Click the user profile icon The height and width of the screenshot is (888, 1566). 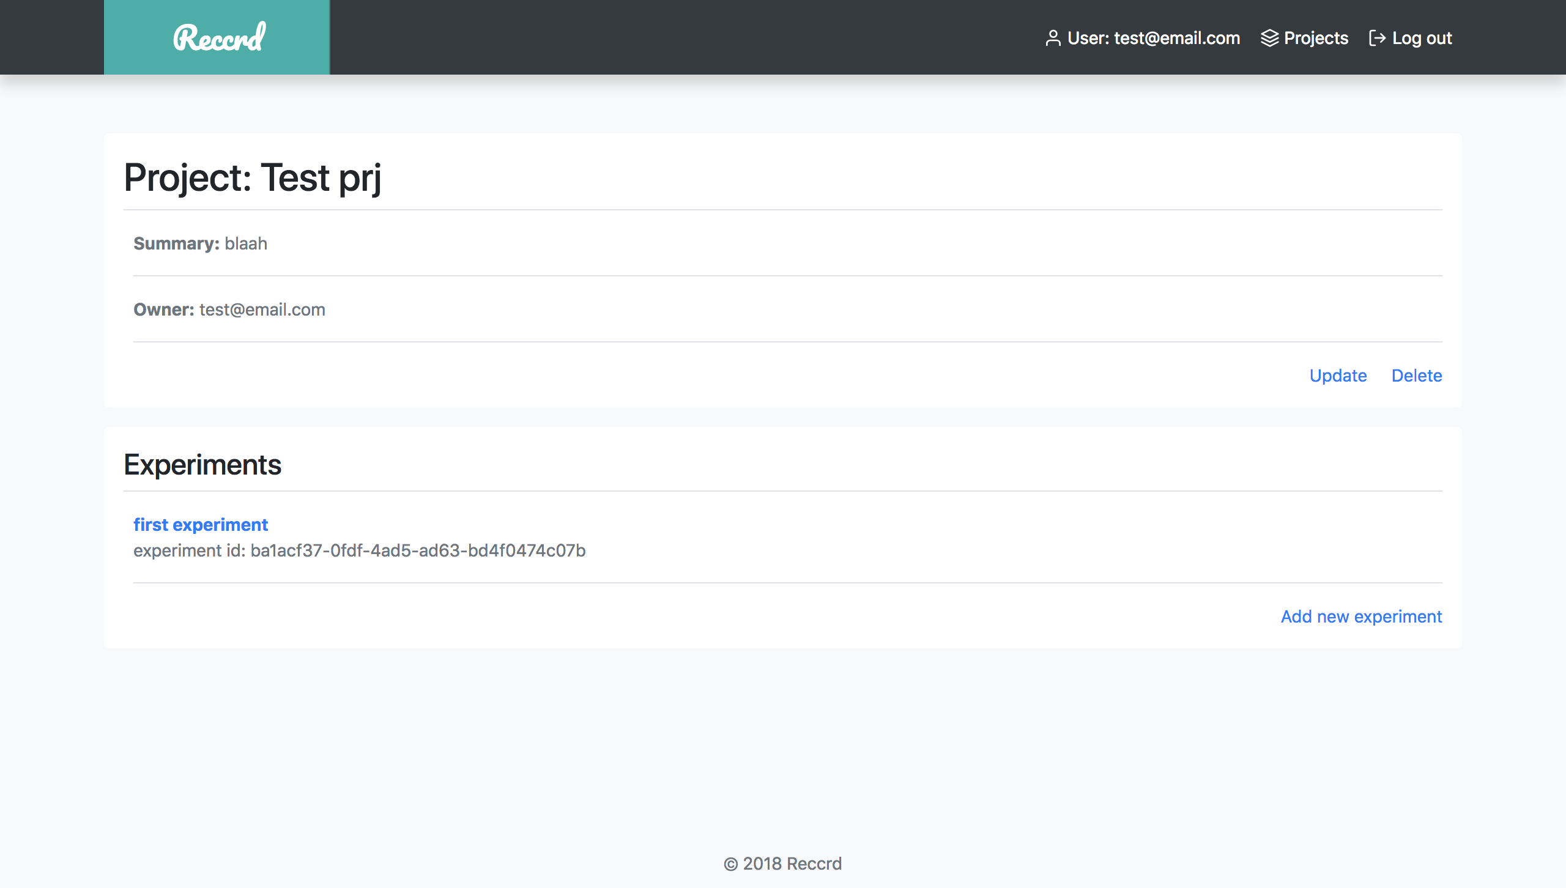(1052, 38)
